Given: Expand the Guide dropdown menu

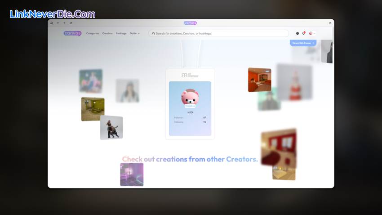Looking at the screenshot, I should [134, 33].
